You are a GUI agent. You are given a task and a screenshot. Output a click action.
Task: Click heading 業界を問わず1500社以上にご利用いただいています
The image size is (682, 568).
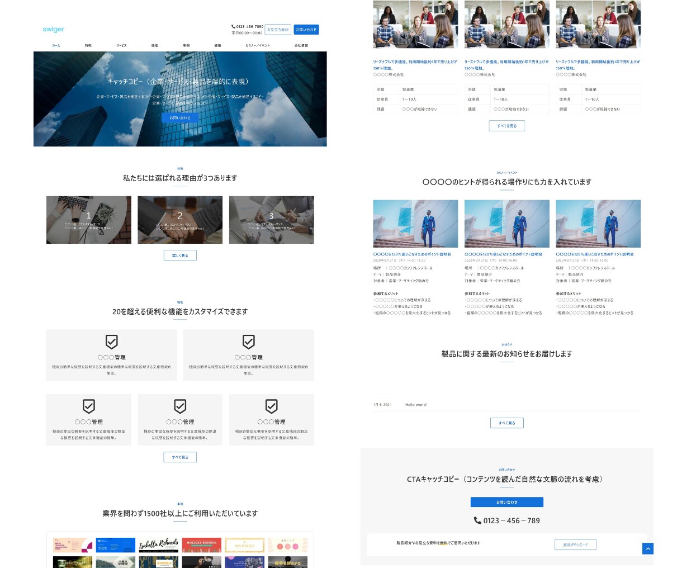point(180,513)
